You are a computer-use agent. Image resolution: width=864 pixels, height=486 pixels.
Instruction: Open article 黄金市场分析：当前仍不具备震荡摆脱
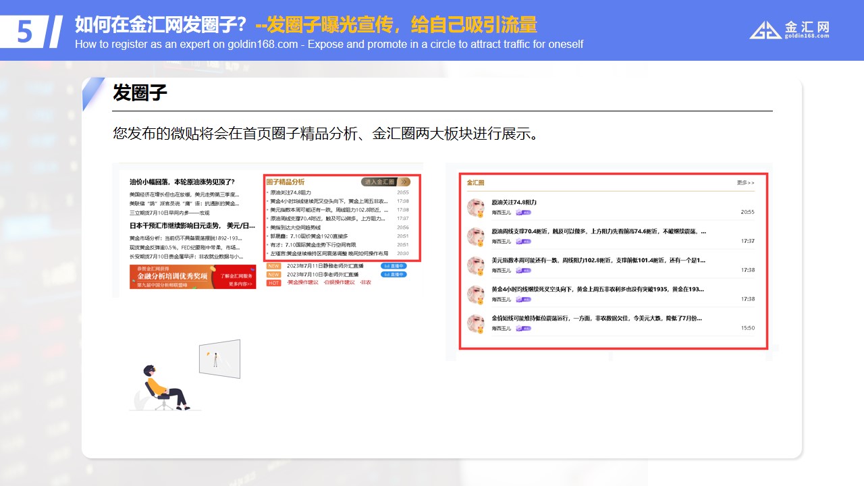point(186,238)
